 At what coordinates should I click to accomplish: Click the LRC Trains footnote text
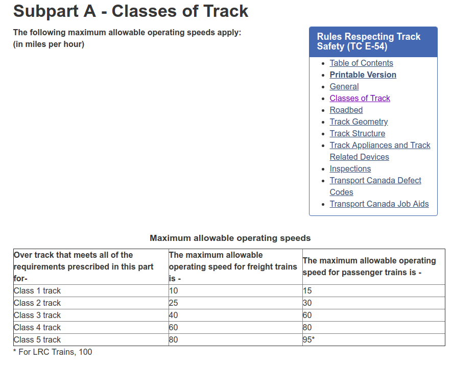pos(53,352)
